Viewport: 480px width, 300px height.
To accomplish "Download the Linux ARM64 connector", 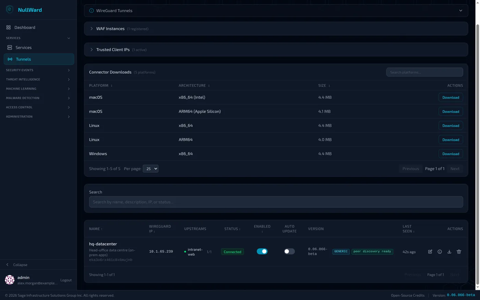I will [x=451, y=140].
